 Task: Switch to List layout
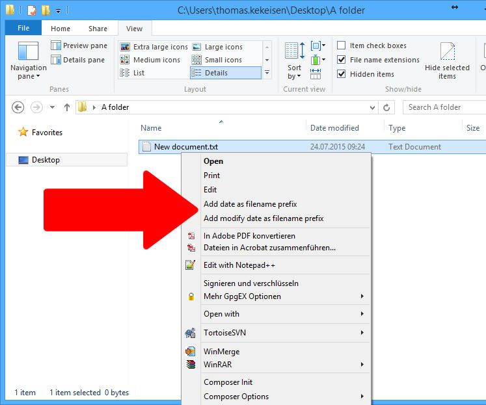132,73
